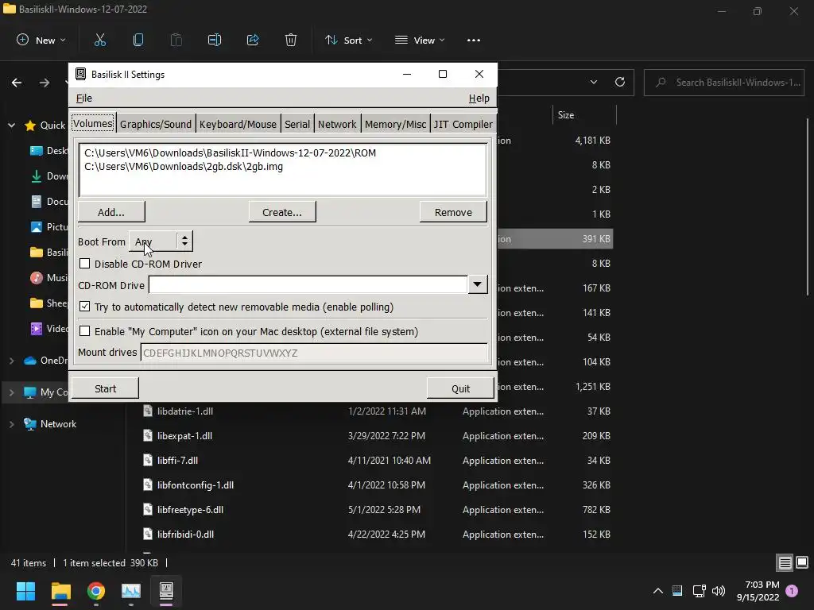Image resolution: width=814 pixels, height=610 pixels.
Task: Click the Mount drives text field
Action: coord(313,353)
